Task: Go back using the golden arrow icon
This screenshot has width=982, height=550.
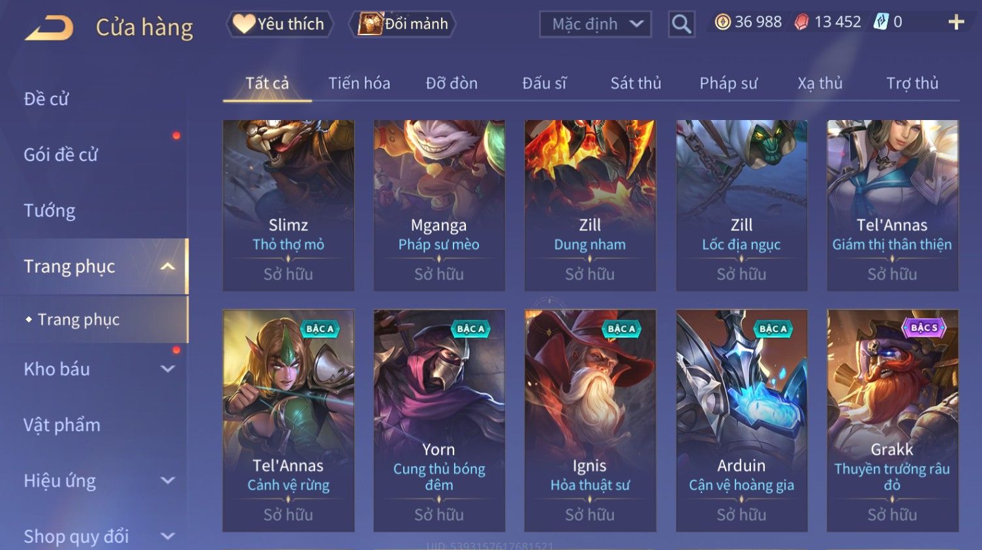Action: click(49, 28)
